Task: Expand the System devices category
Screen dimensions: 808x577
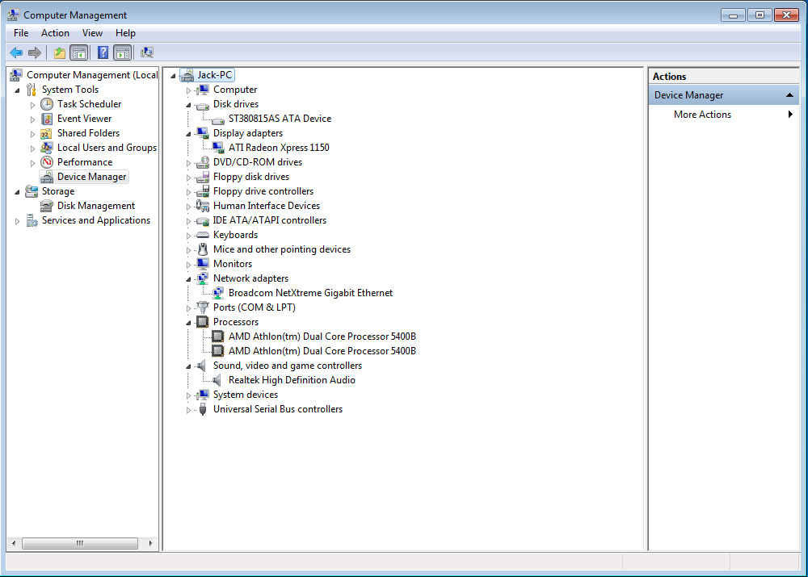Action: 188,395
